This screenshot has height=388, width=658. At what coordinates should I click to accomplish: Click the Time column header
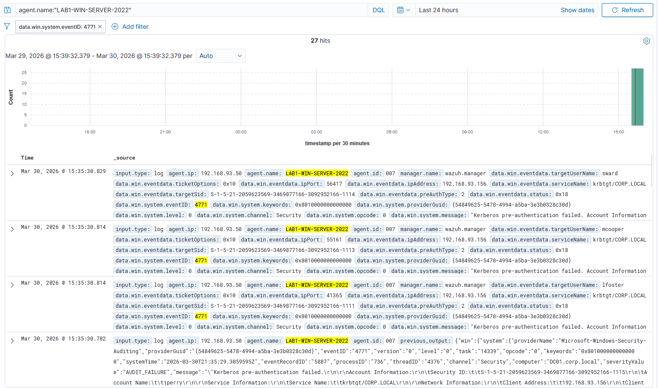[x=27, y=158]
